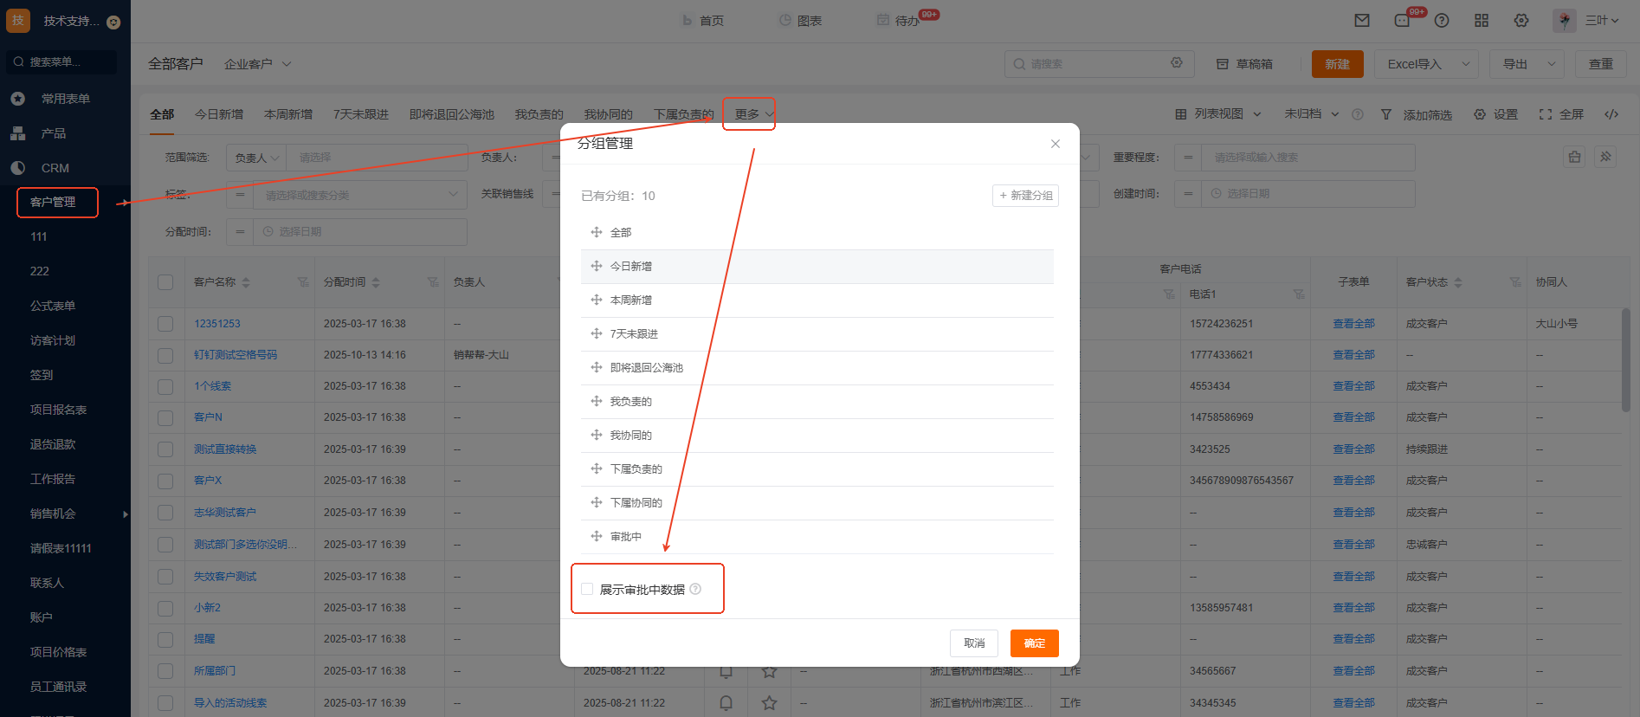The image size is (1640, 717).
Task: Select 客户管理 in the sidebar menu
Action: 53,203
